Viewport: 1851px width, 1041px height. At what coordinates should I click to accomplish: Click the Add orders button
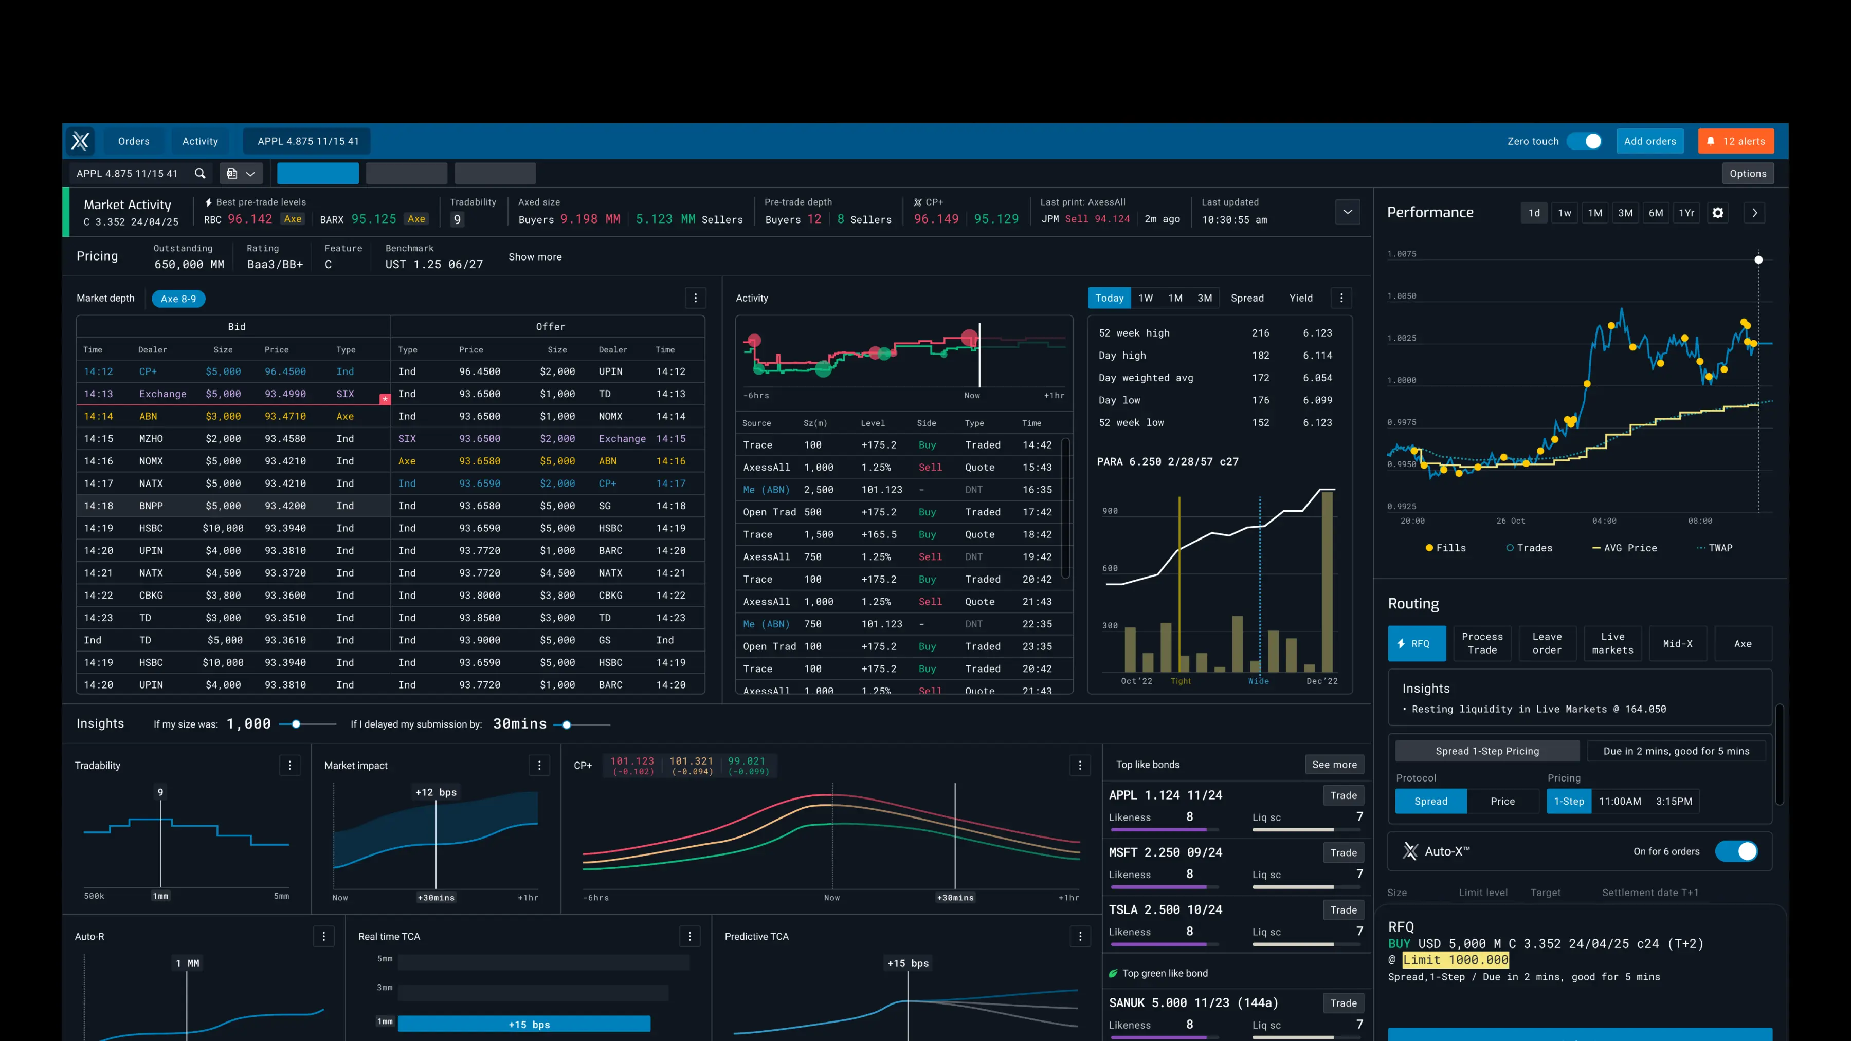point(1650,141)
